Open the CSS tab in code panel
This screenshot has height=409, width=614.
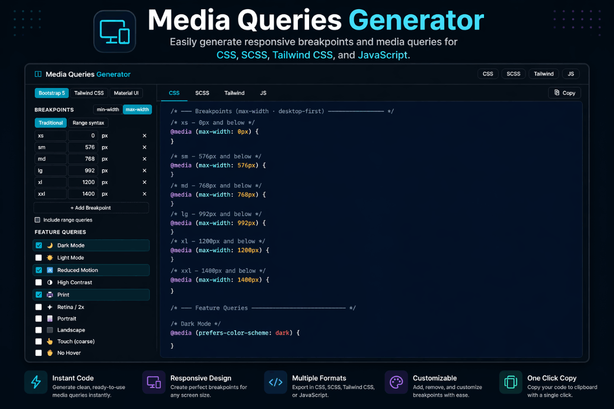pos(174,93)
